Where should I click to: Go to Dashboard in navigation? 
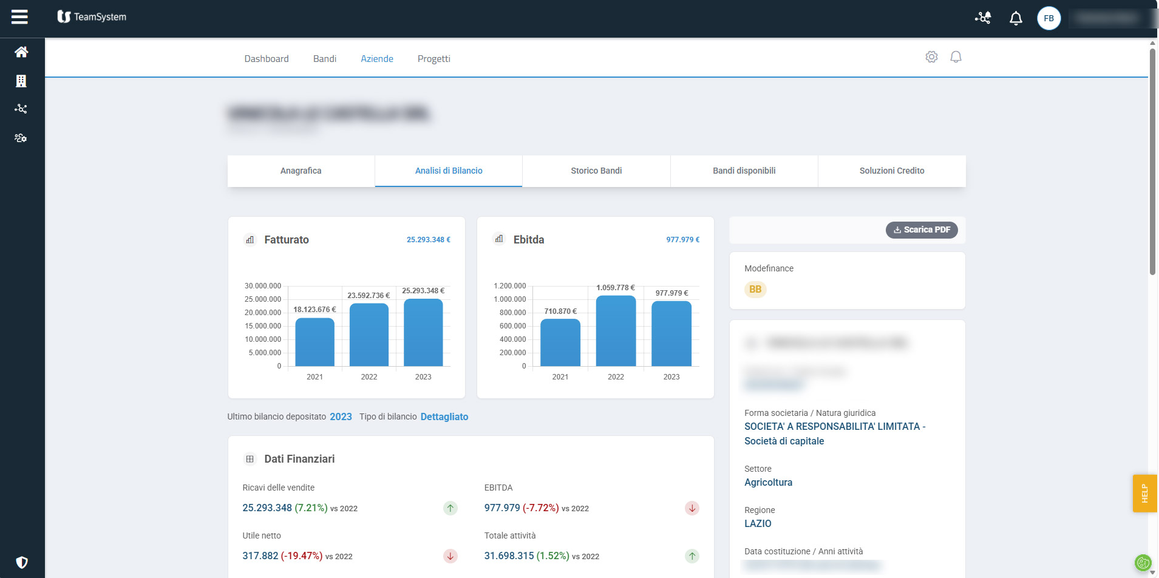click(x=267, y=59)
